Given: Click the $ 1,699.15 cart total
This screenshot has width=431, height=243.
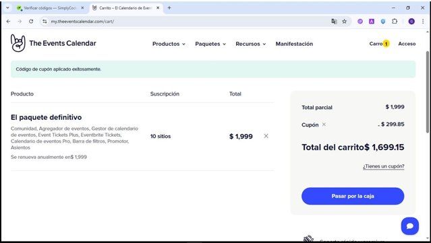Looking at the screenshot, I should click(x=384, y=147).
